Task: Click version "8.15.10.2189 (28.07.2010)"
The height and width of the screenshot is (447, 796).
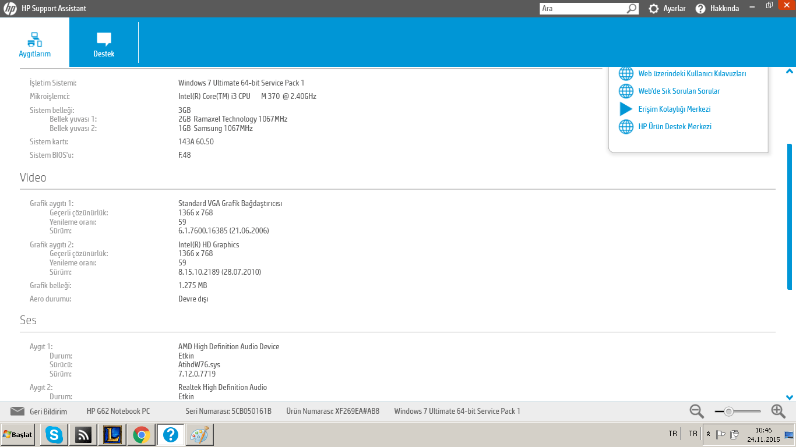Action: point(220,272)
